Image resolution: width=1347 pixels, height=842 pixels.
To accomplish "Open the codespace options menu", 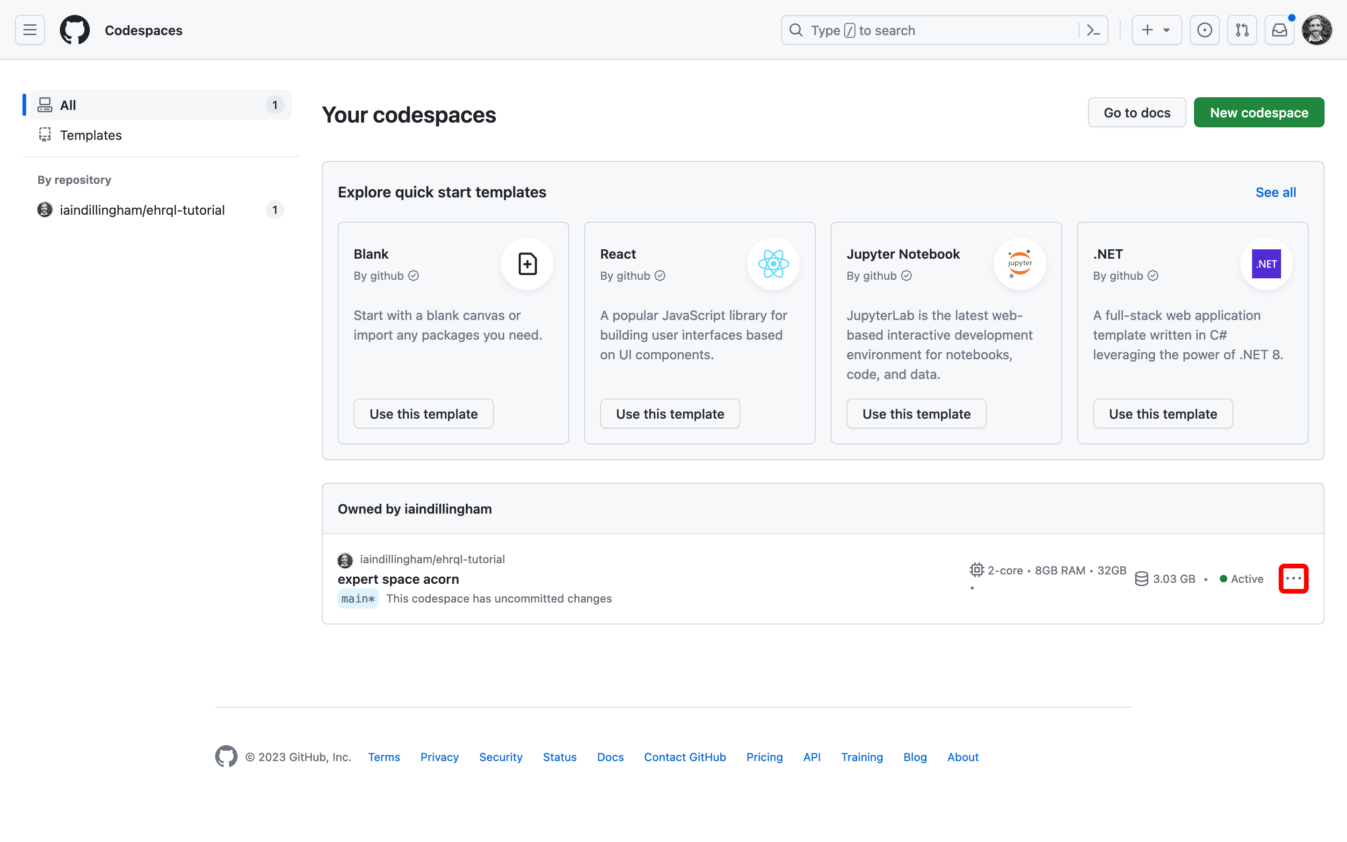I will (x=1295, y=579).
